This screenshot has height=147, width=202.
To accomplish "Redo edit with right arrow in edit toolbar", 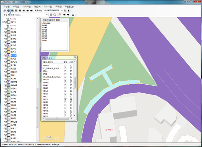I will click(68, 15).
